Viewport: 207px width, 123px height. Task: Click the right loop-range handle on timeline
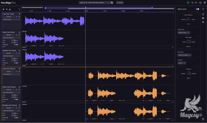pos(152,8)
